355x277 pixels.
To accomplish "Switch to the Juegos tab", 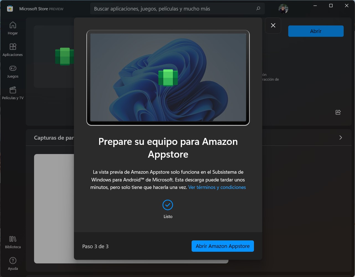I will pos(12,71).
